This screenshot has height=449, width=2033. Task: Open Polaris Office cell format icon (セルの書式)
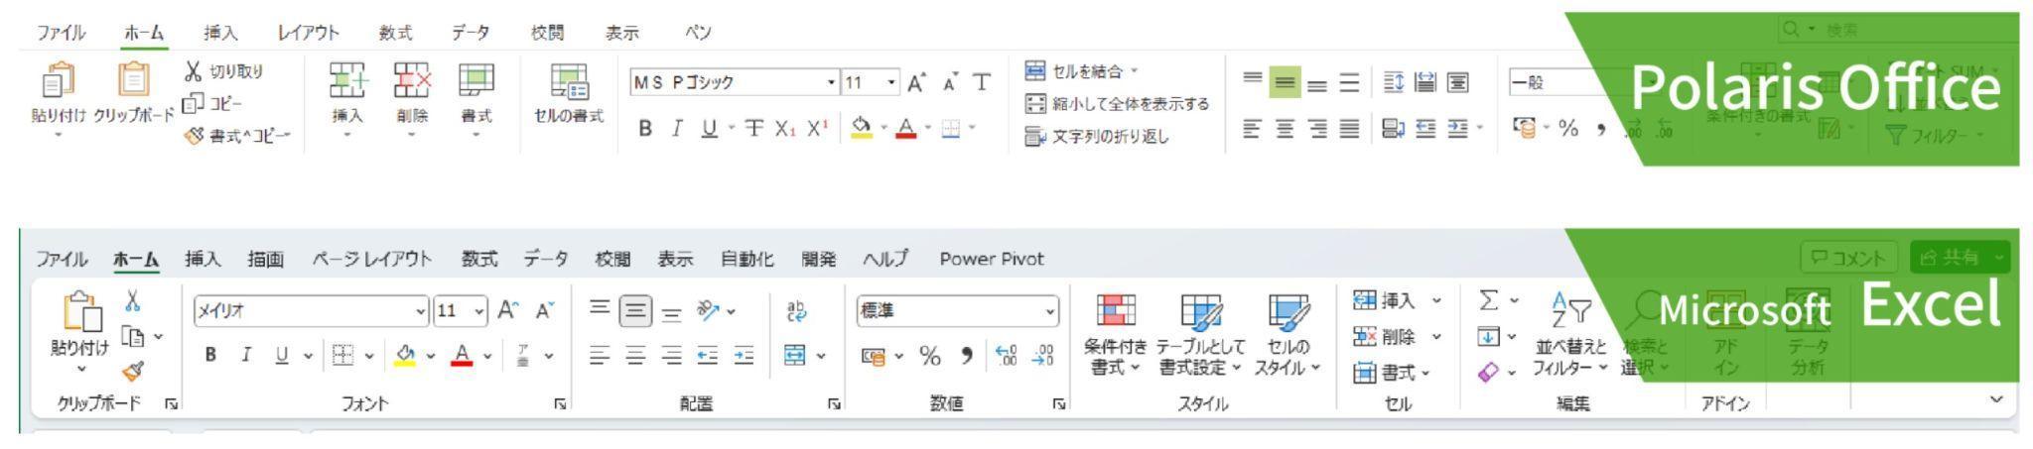[x=569, y=83]
